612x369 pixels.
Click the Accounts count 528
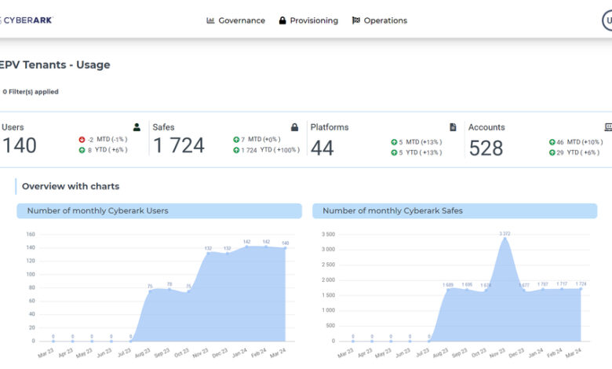(486, 148)
